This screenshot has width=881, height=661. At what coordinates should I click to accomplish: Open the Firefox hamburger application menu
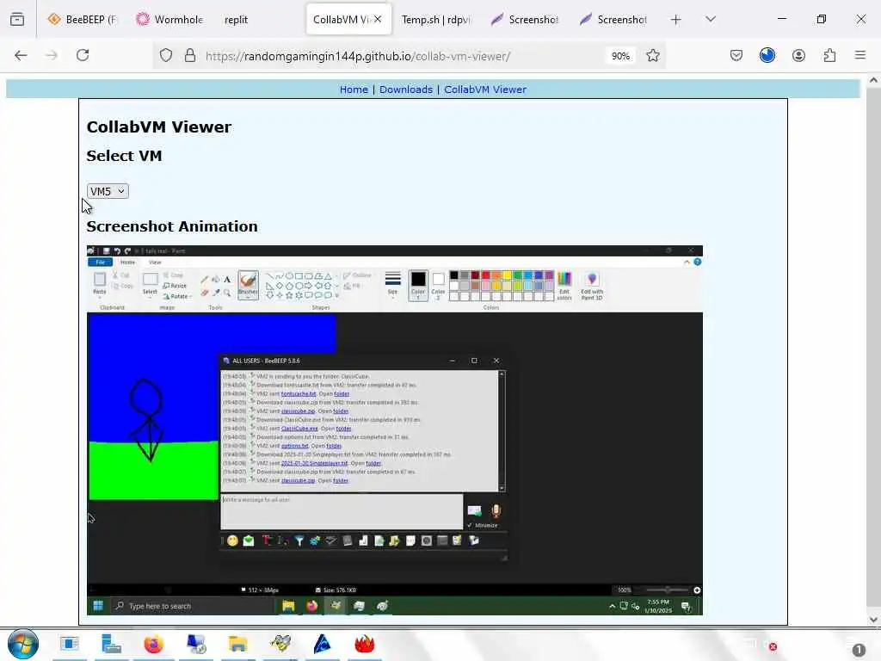859,55
